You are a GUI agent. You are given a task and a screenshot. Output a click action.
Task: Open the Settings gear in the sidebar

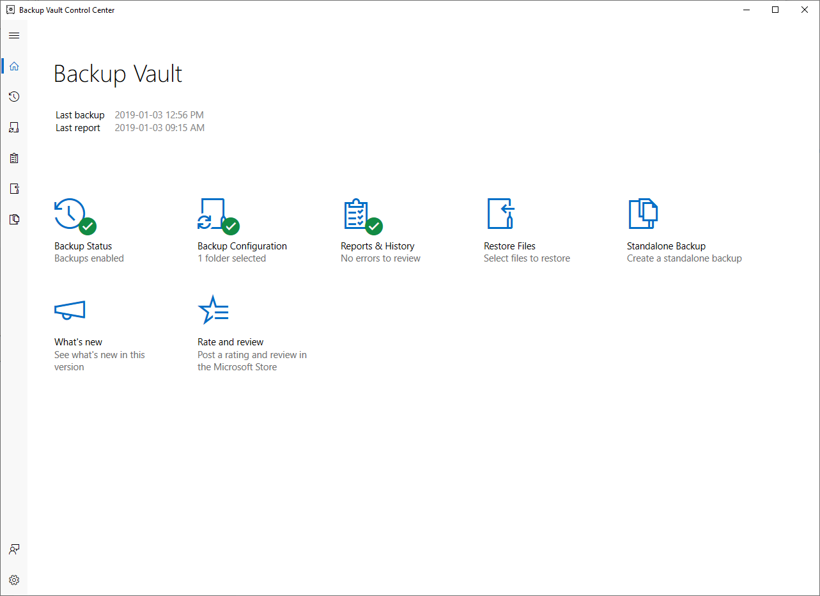tap(14, 580)
